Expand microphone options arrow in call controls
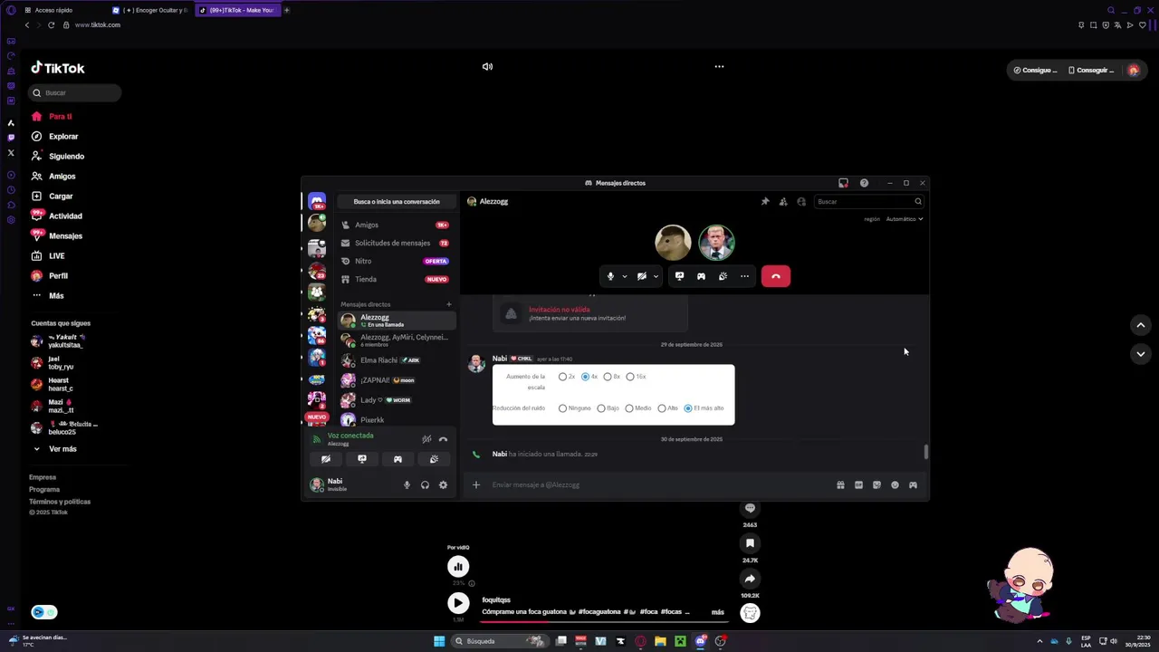This screenshot has width=1159, height=652. click(625, 276)
